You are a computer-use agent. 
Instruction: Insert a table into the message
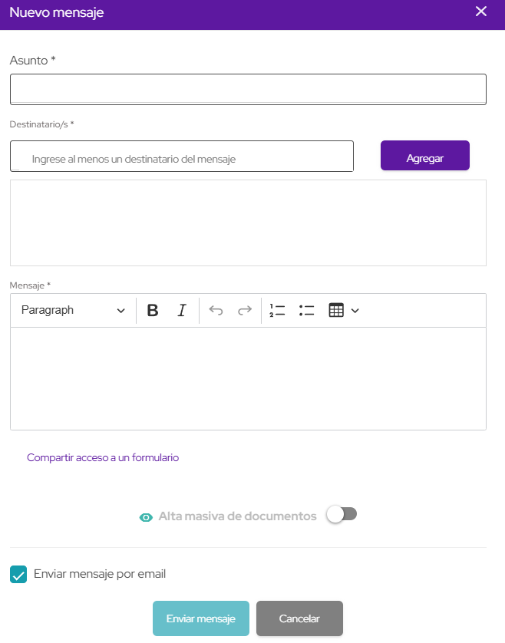tap(335, 311)
